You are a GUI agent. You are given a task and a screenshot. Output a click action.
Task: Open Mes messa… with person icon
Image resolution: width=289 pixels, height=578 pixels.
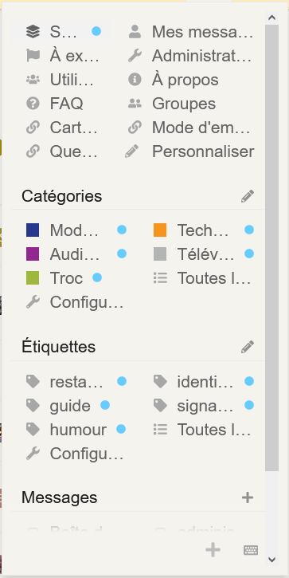[x=190, y=32]
